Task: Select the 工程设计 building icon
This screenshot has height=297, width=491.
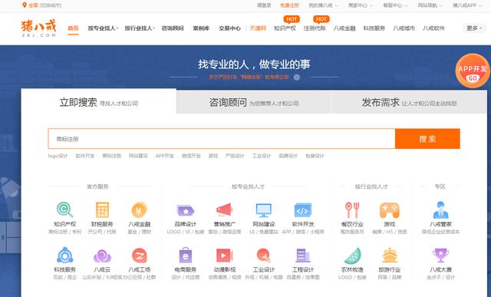Action: pyautogui.click(x=303, y=256)
